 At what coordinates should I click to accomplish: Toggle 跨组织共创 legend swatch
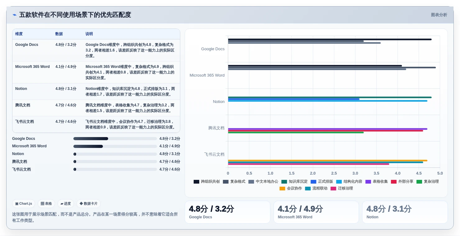click(196, 182)
